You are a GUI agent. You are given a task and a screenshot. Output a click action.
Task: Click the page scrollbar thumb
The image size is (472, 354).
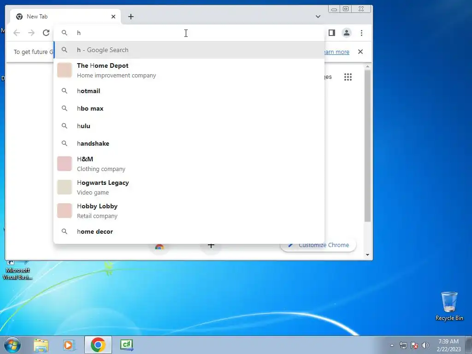point(367,146)
